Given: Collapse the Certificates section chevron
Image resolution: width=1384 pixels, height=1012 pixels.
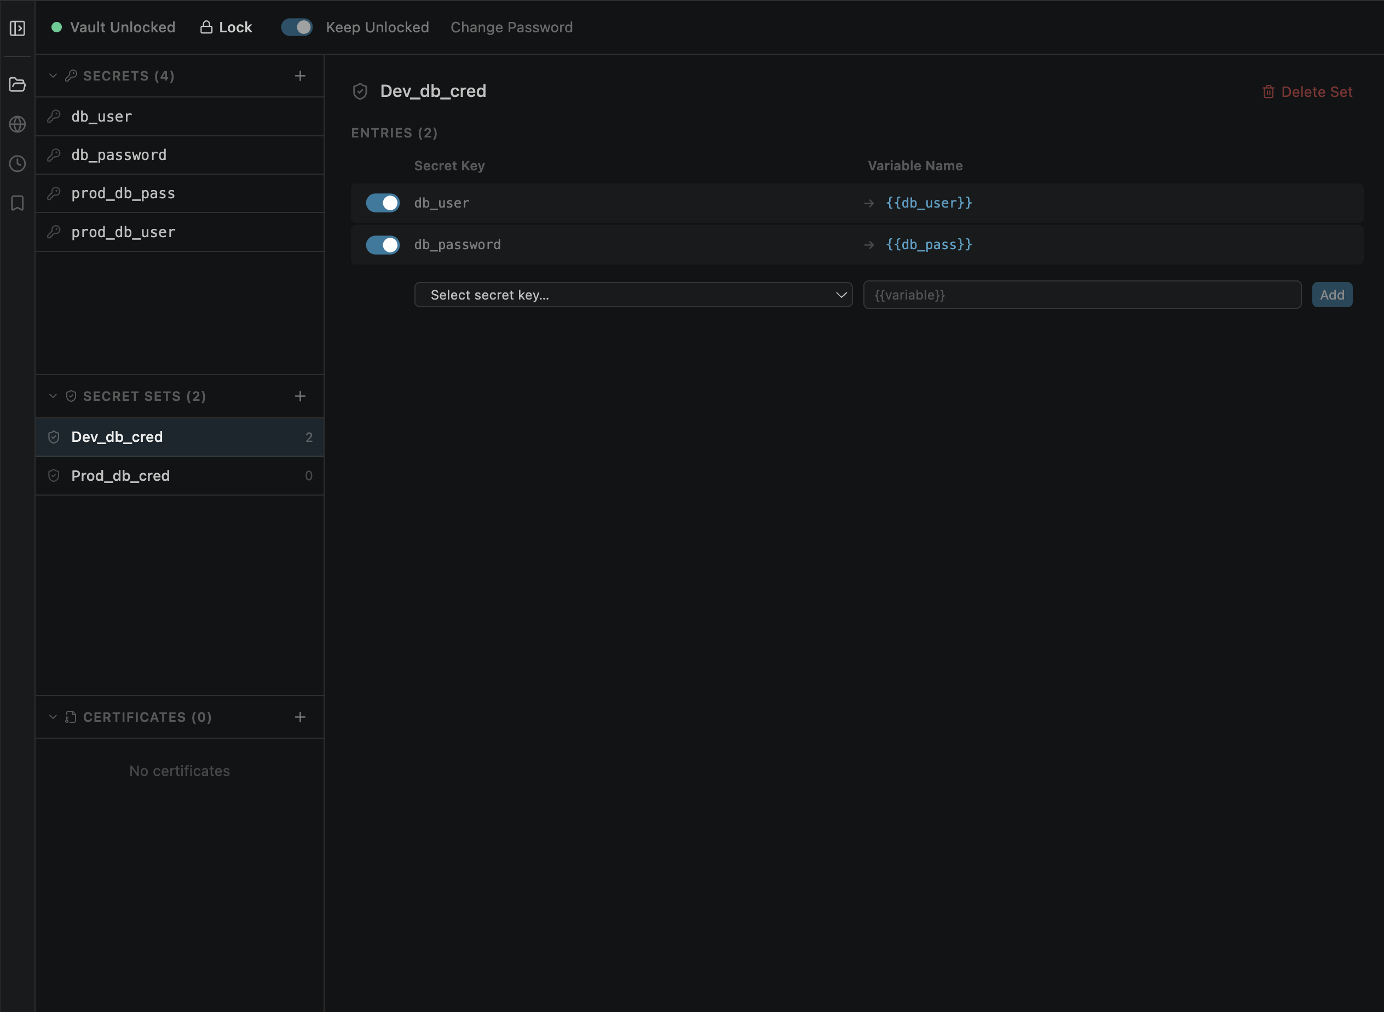Looking at the screenshot, I should (53, 717).
